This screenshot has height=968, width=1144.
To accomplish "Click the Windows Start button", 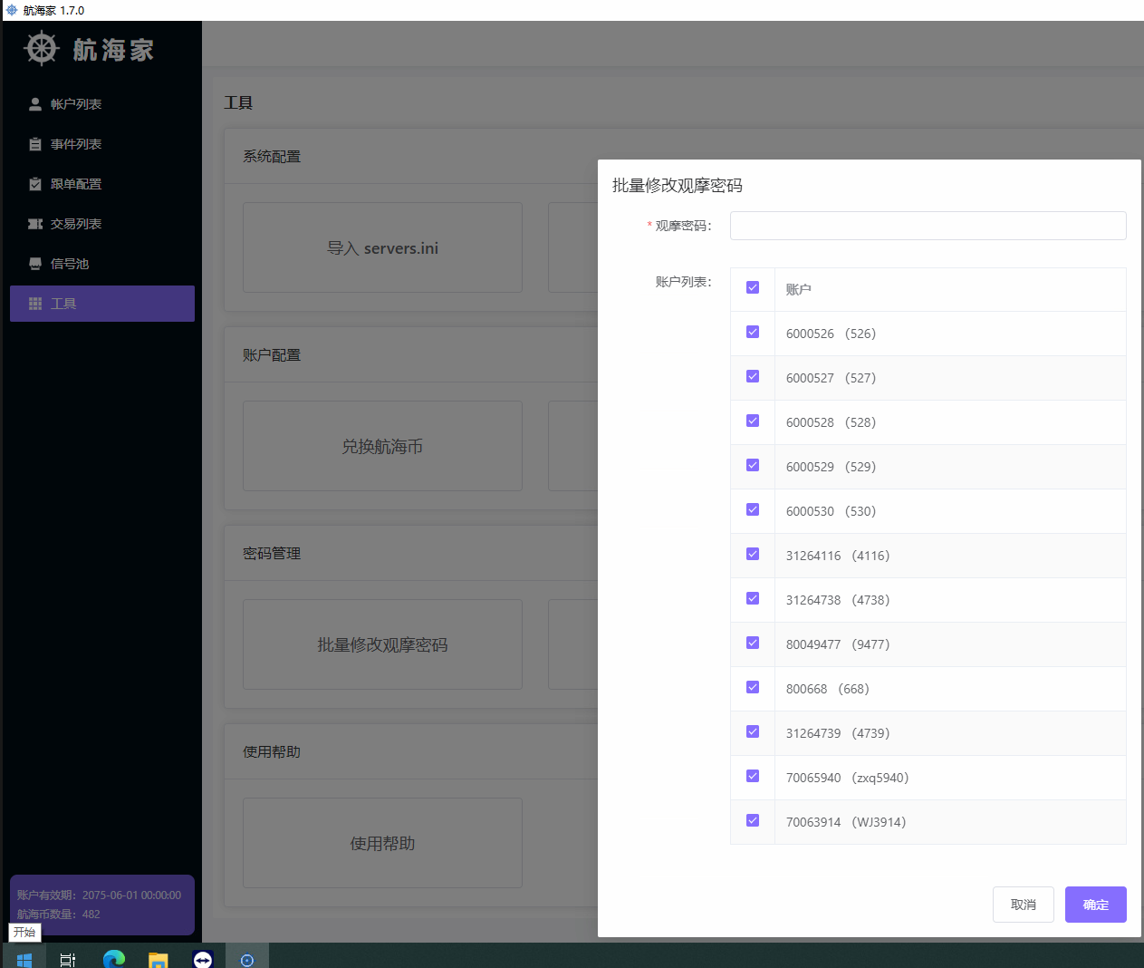I will coord(24,959).
